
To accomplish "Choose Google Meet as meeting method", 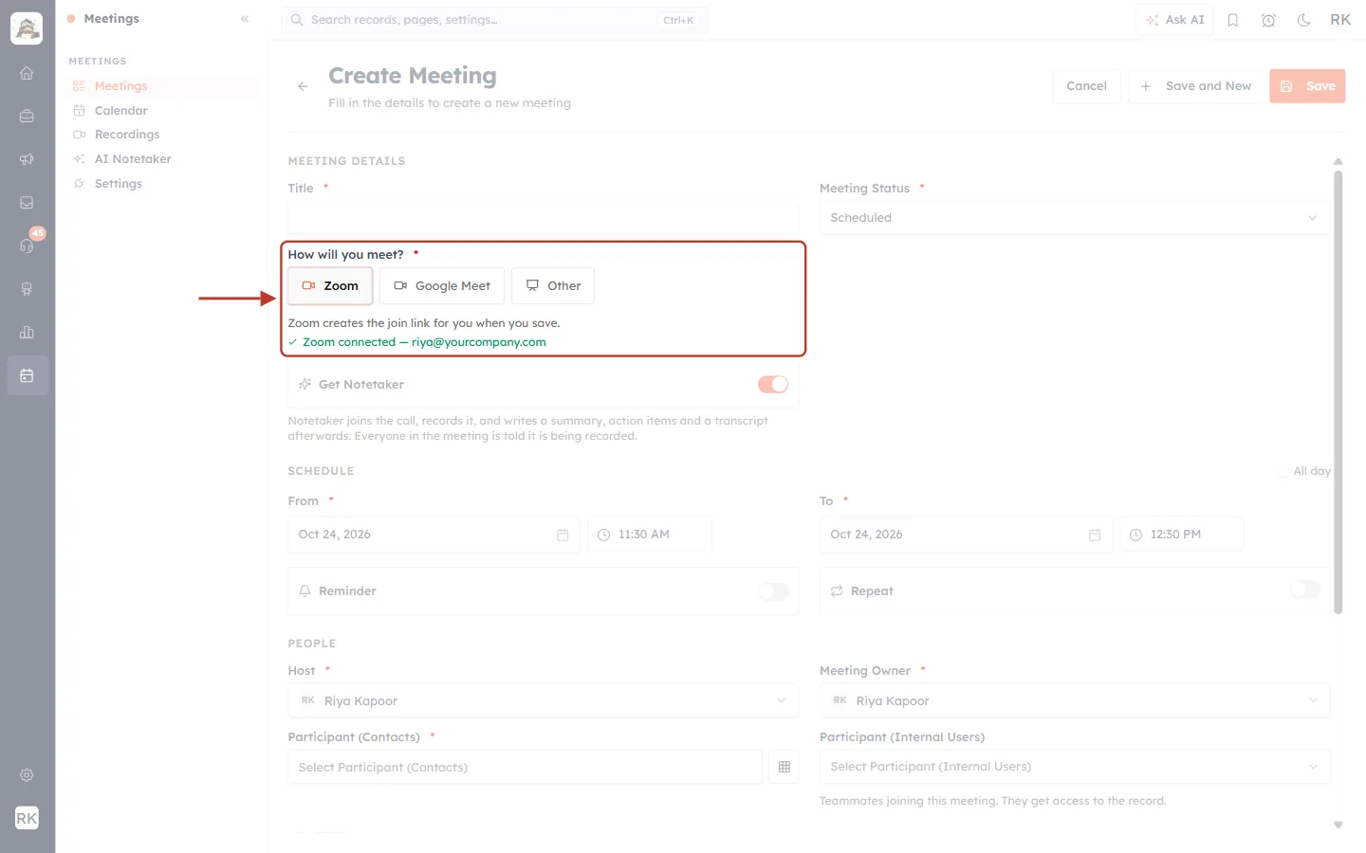I will [x=442, y=286].
